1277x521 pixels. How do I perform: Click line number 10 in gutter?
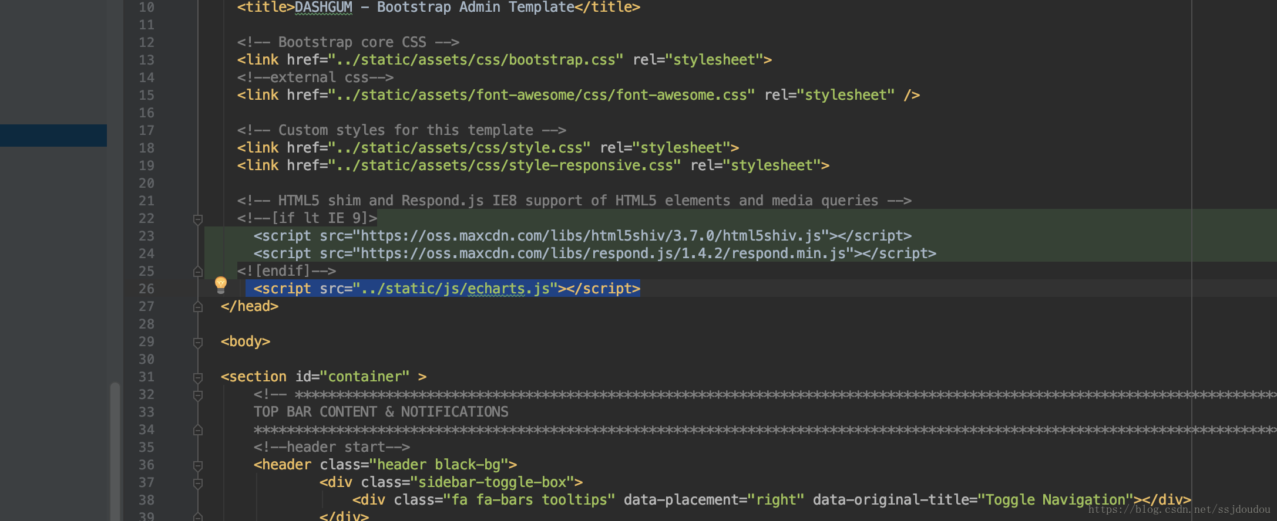pyautogui.click(x=146, y=7)
